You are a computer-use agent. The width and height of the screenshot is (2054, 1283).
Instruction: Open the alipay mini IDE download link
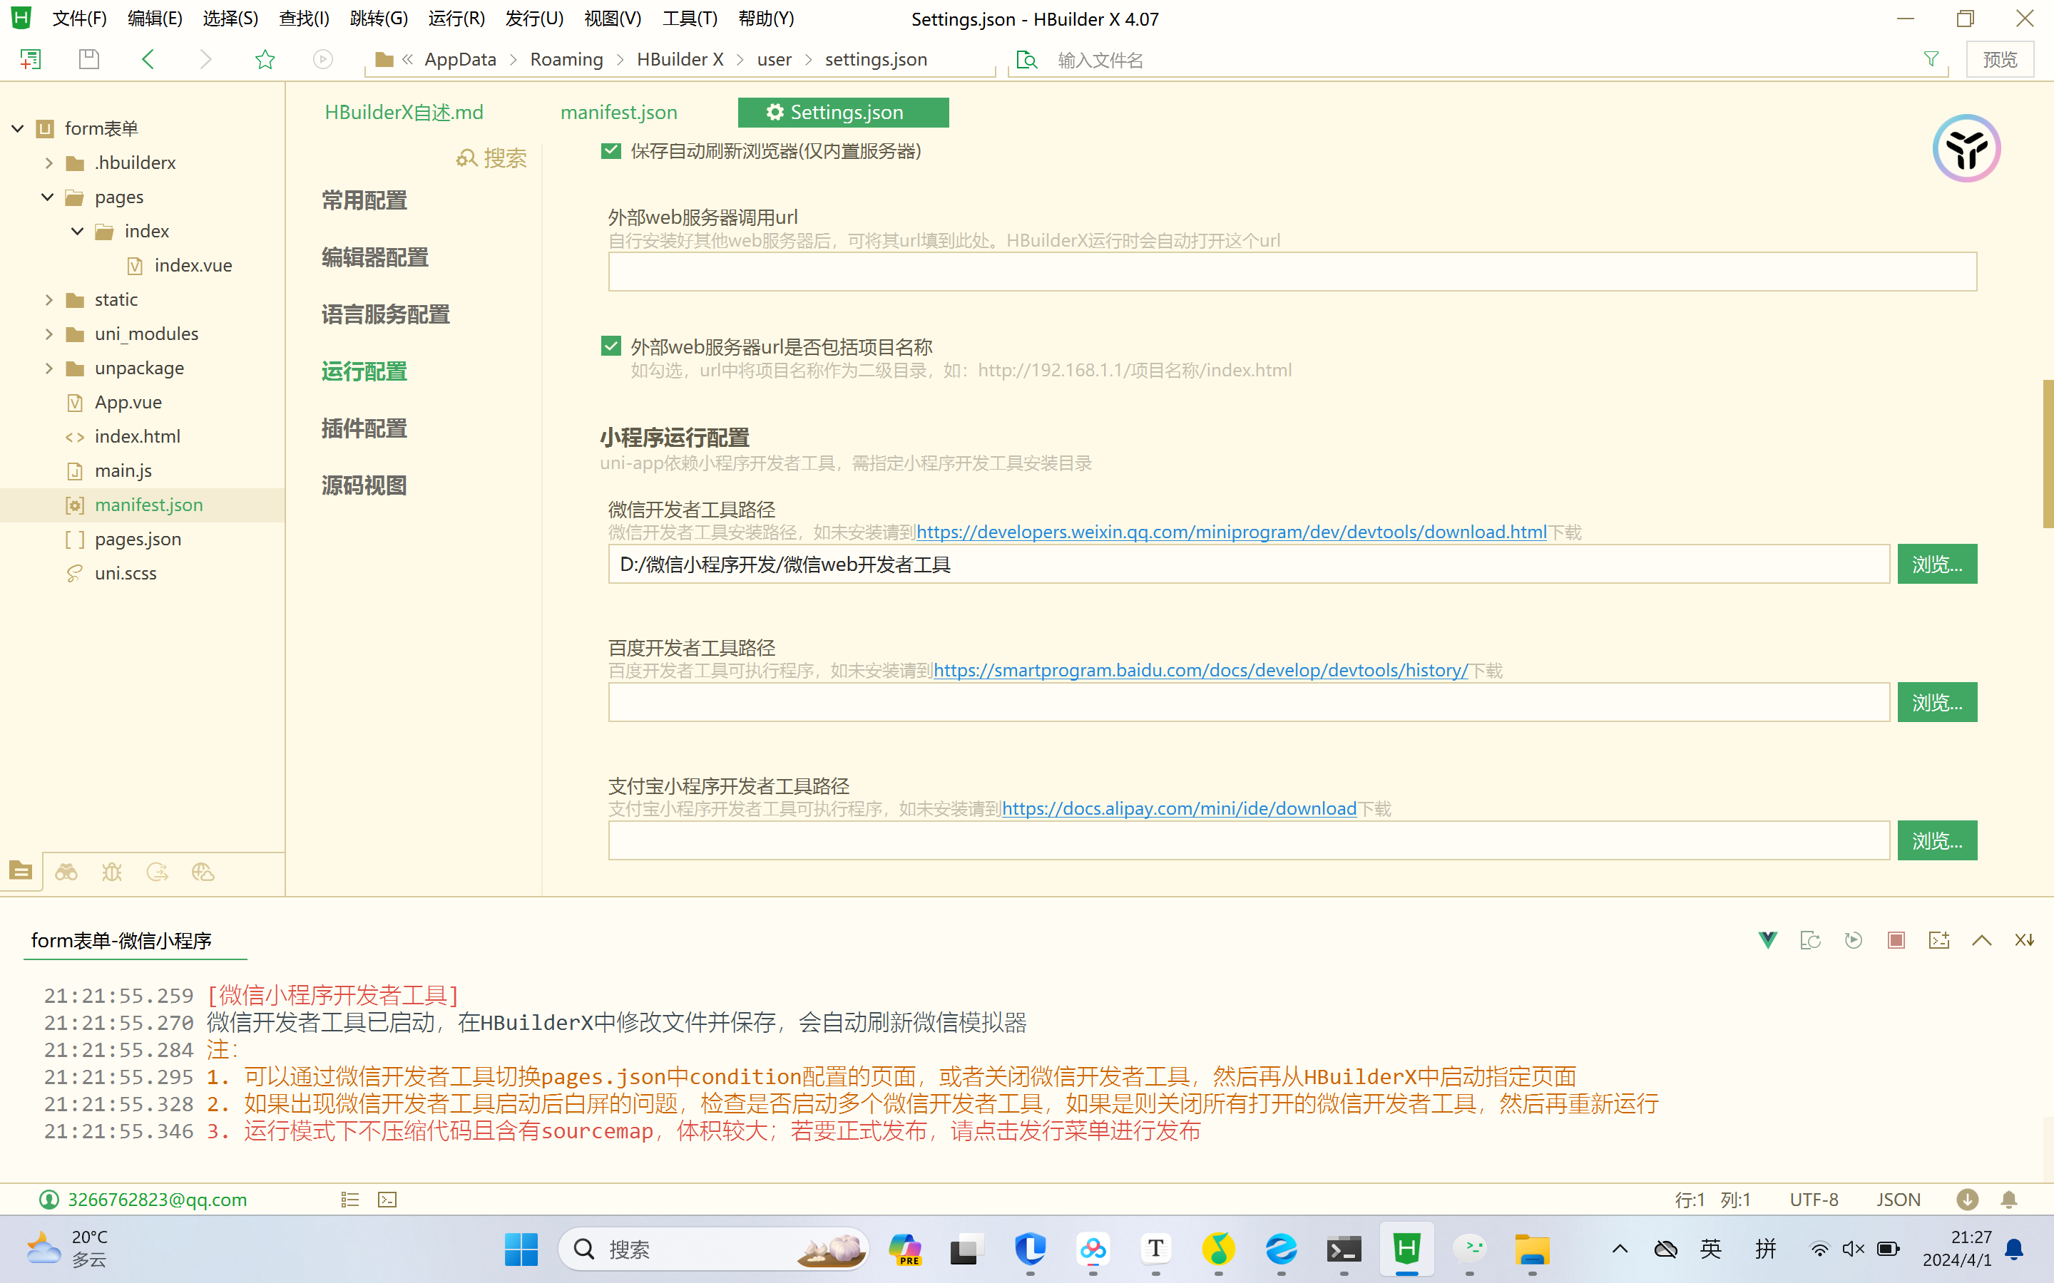click(x=1179, y=809)
